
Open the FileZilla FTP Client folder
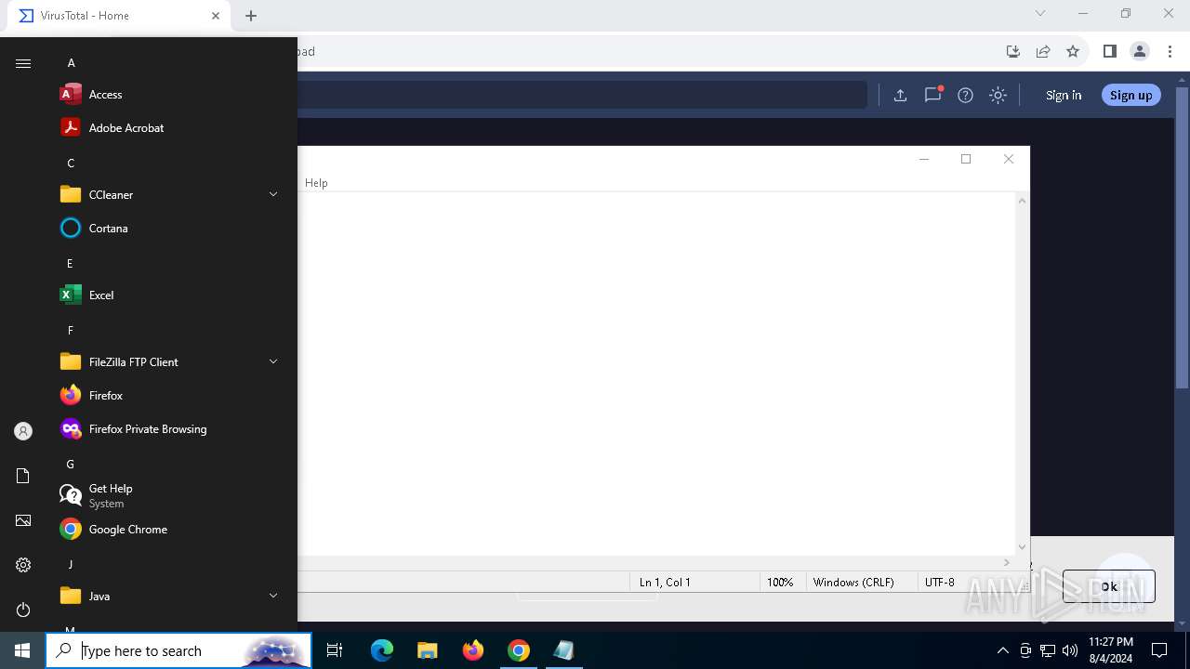coord(167,362)
